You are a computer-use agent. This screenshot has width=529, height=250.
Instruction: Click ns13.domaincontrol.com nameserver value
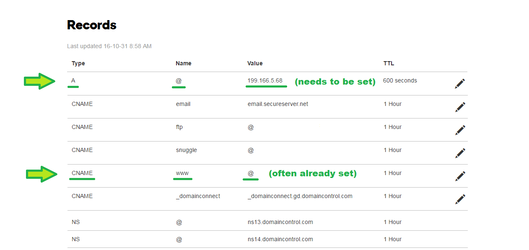pyautogui.click(x=280, y=222)
